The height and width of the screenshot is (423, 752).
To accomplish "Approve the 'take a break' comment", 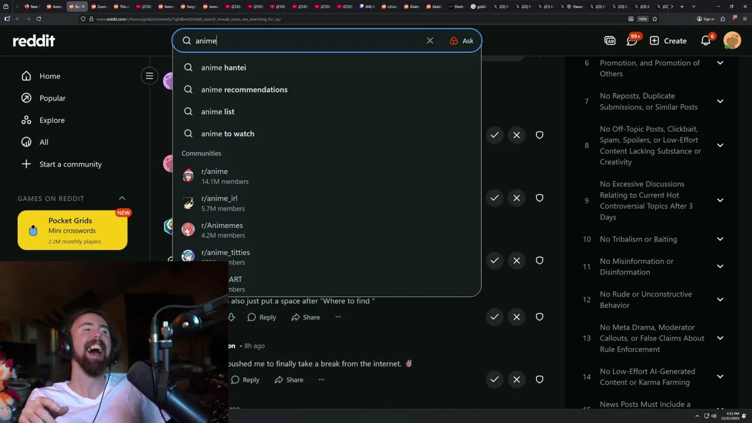I will (x=495, y=380).
